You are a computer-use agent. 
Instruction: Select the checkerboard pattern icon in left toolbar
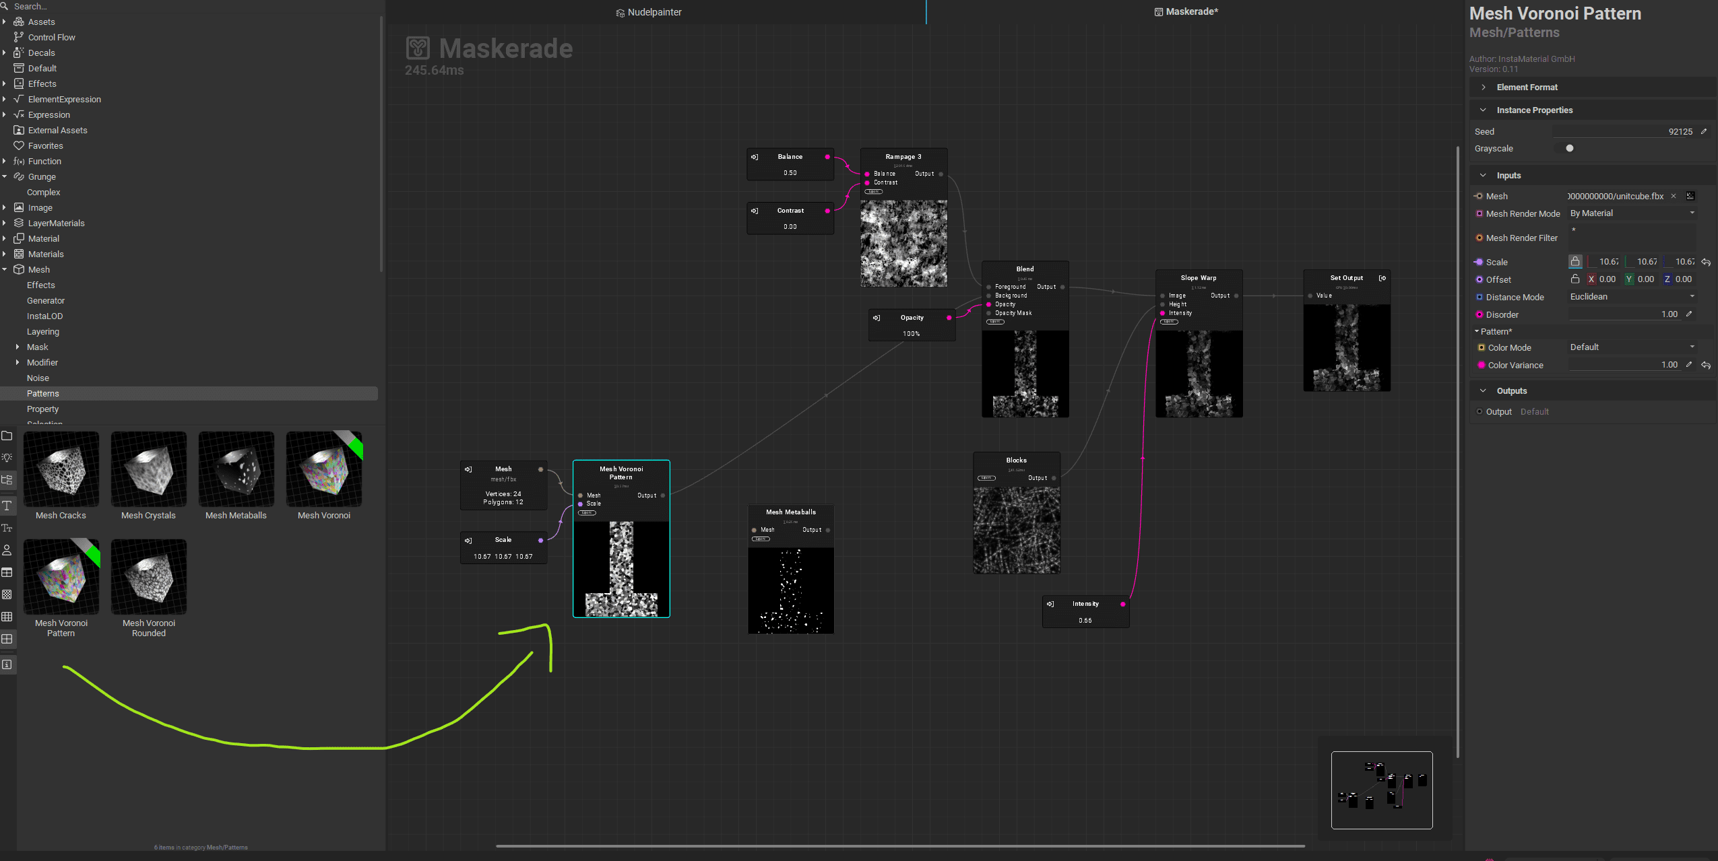pos(7,594)
